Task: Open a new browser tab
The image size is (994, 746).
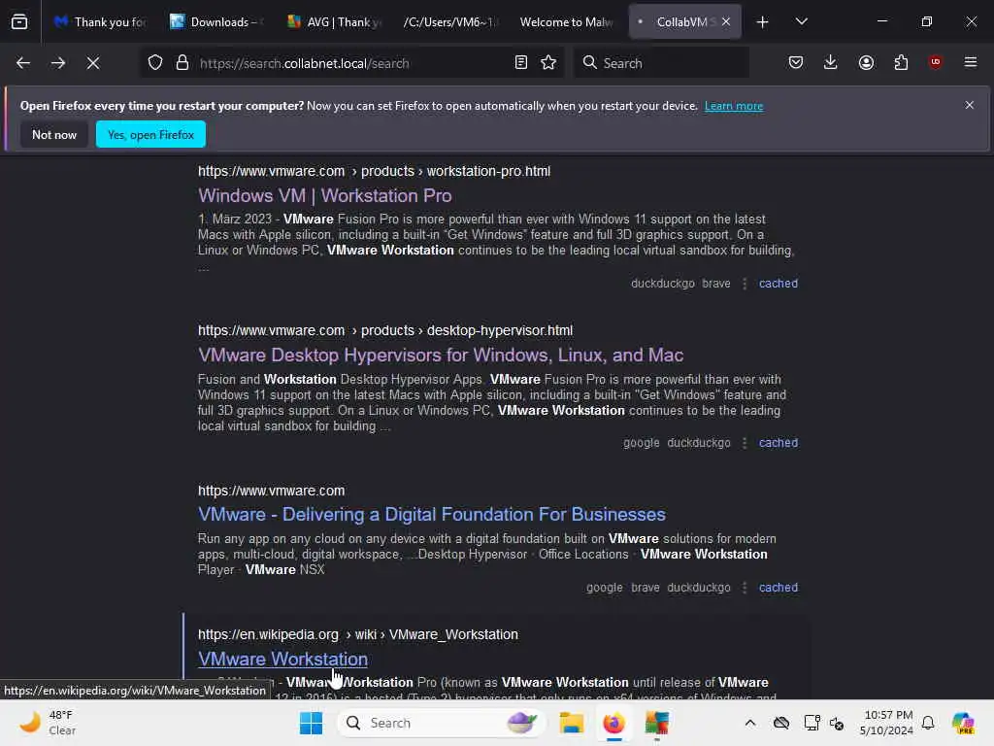Action: tap(762, 22)
